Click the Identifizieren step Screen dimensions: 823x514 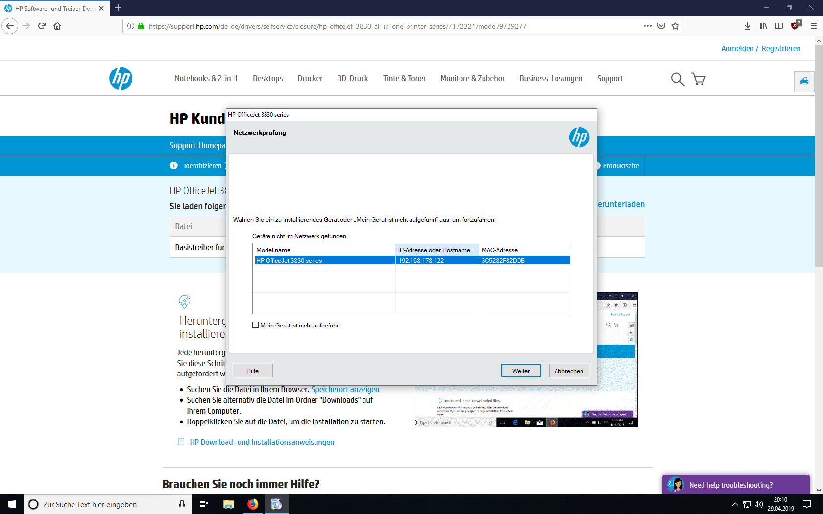[x=202, y=166]
